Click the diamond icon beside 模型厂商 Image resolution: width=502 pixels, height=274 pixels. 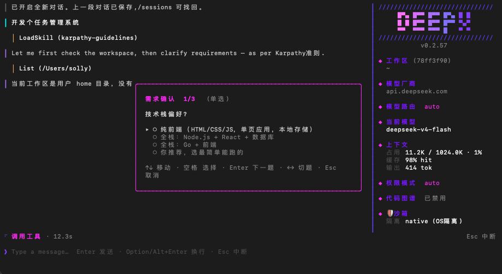[380, 84]
